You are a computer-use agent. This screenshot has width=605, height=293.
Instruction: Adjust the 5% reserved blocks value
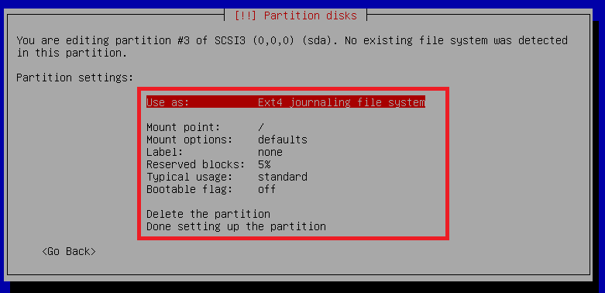tap(264, 164)
